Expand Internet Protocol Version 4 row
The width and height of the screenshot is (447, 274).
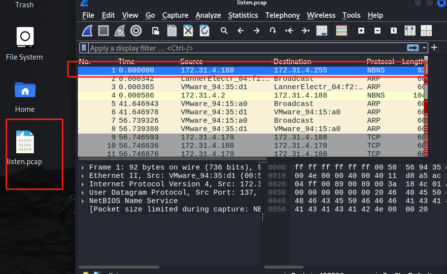[x=83, y=184]
